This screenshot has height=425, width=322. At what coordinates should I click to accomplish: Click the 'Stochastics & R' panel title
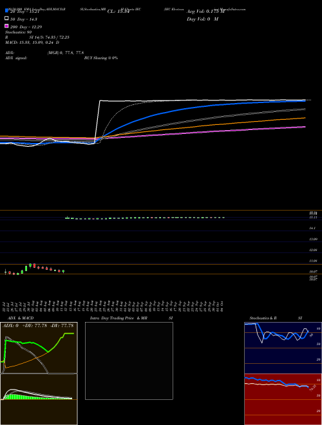coord(263,318)
